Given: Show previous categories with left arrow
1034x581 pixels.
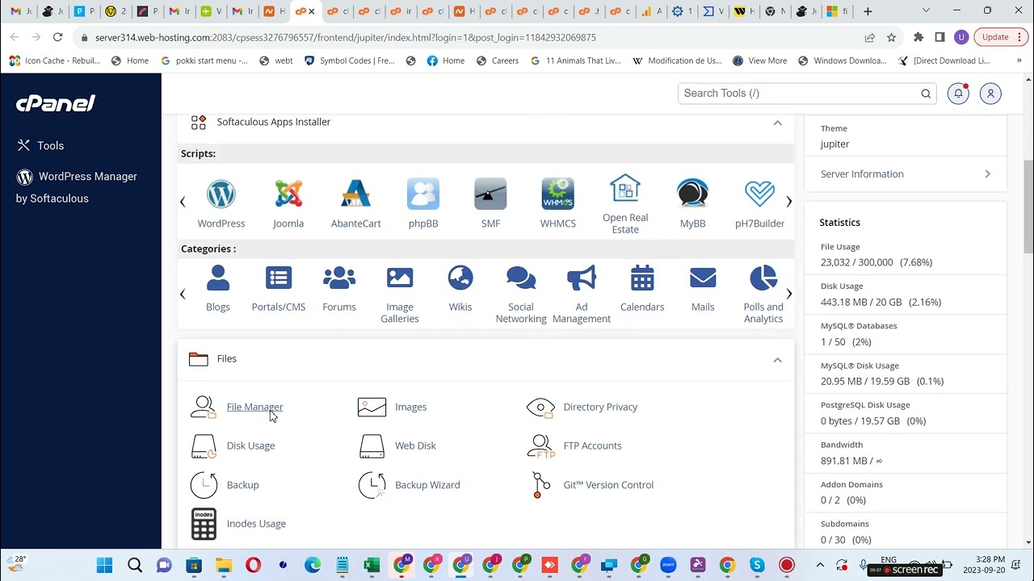Looking at the screenshot, I should pos(183,295).
